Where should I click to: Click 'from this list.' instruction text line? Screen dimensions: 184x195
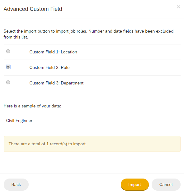point(16,37)
